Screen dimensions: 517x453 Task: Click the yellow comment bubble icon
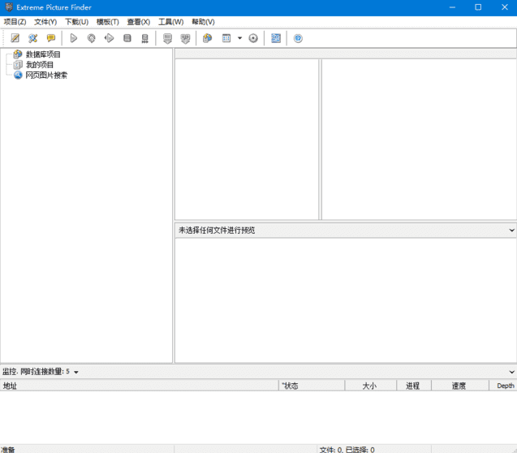tap(51, 38)
